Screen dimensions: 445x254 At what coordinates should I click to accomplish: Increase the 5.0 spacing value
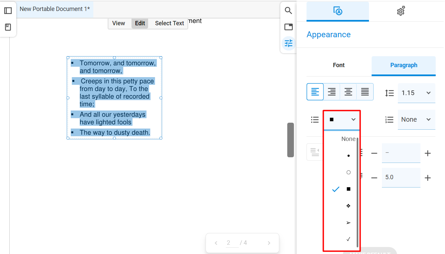pyautogui.click(x=428, y=178)
